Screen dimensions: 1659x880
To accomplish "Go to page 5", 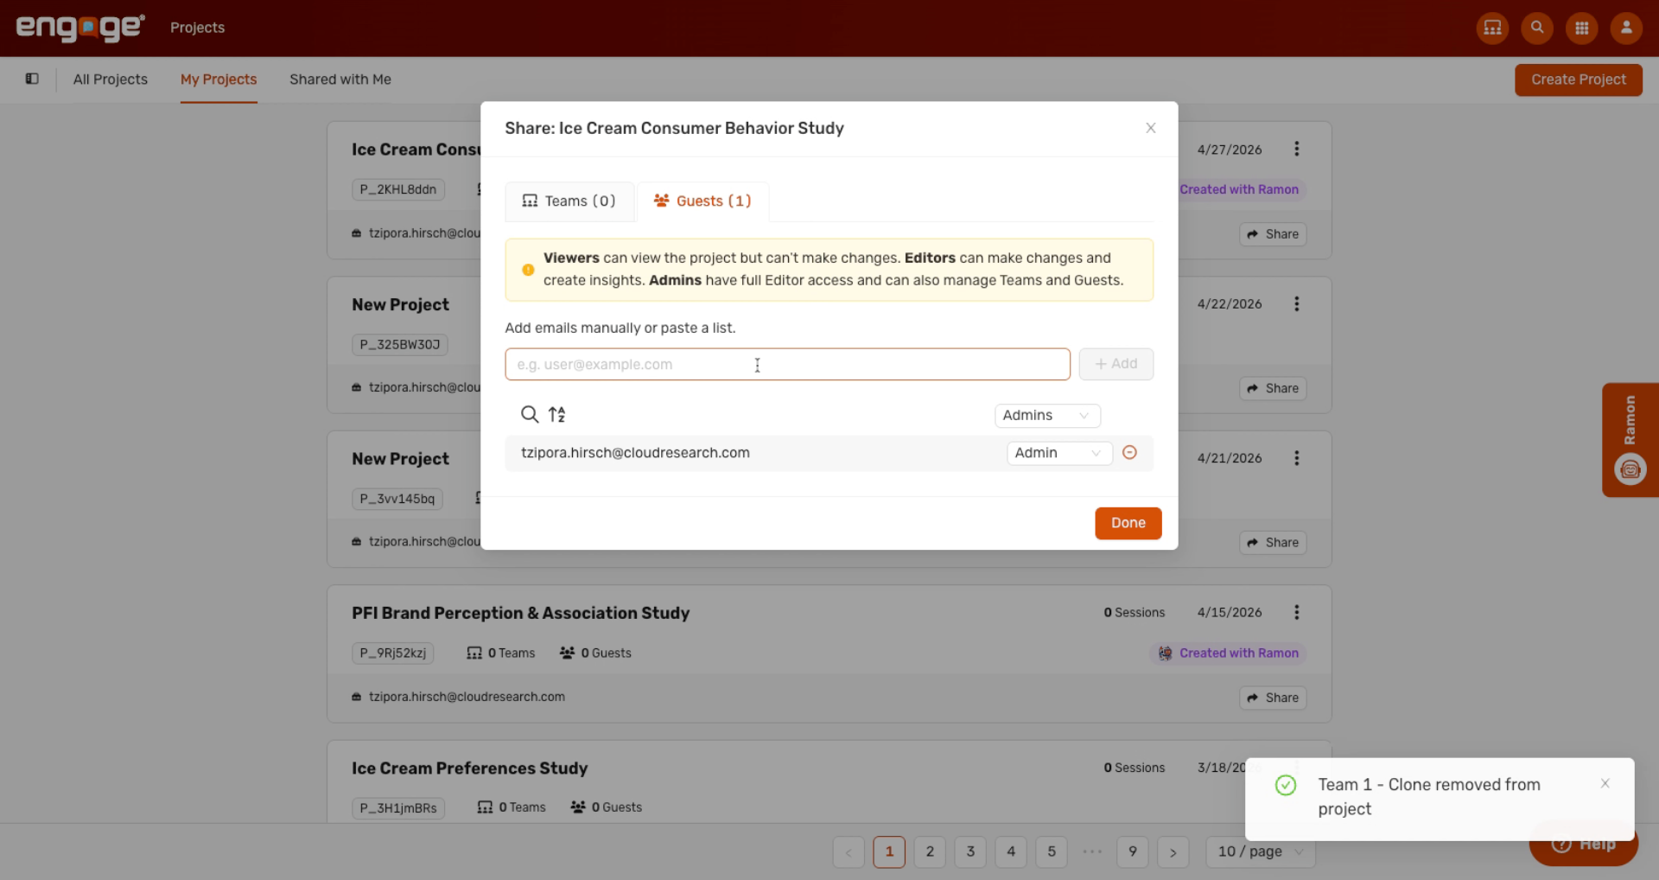I will tap(1052, 851).
